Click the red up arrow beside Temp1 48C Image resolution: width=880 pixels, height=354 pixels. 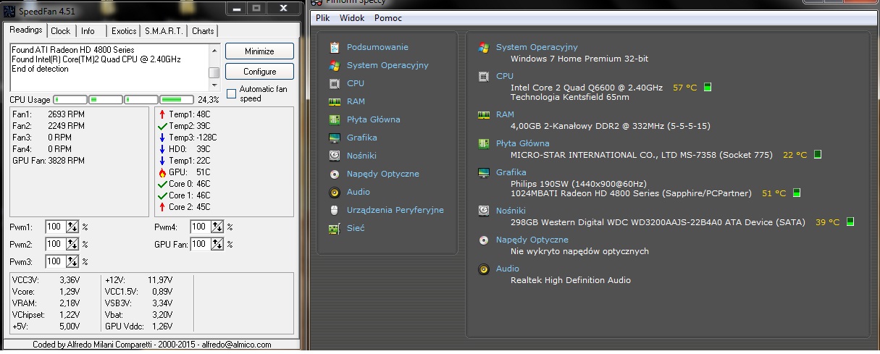coord(162,114)
